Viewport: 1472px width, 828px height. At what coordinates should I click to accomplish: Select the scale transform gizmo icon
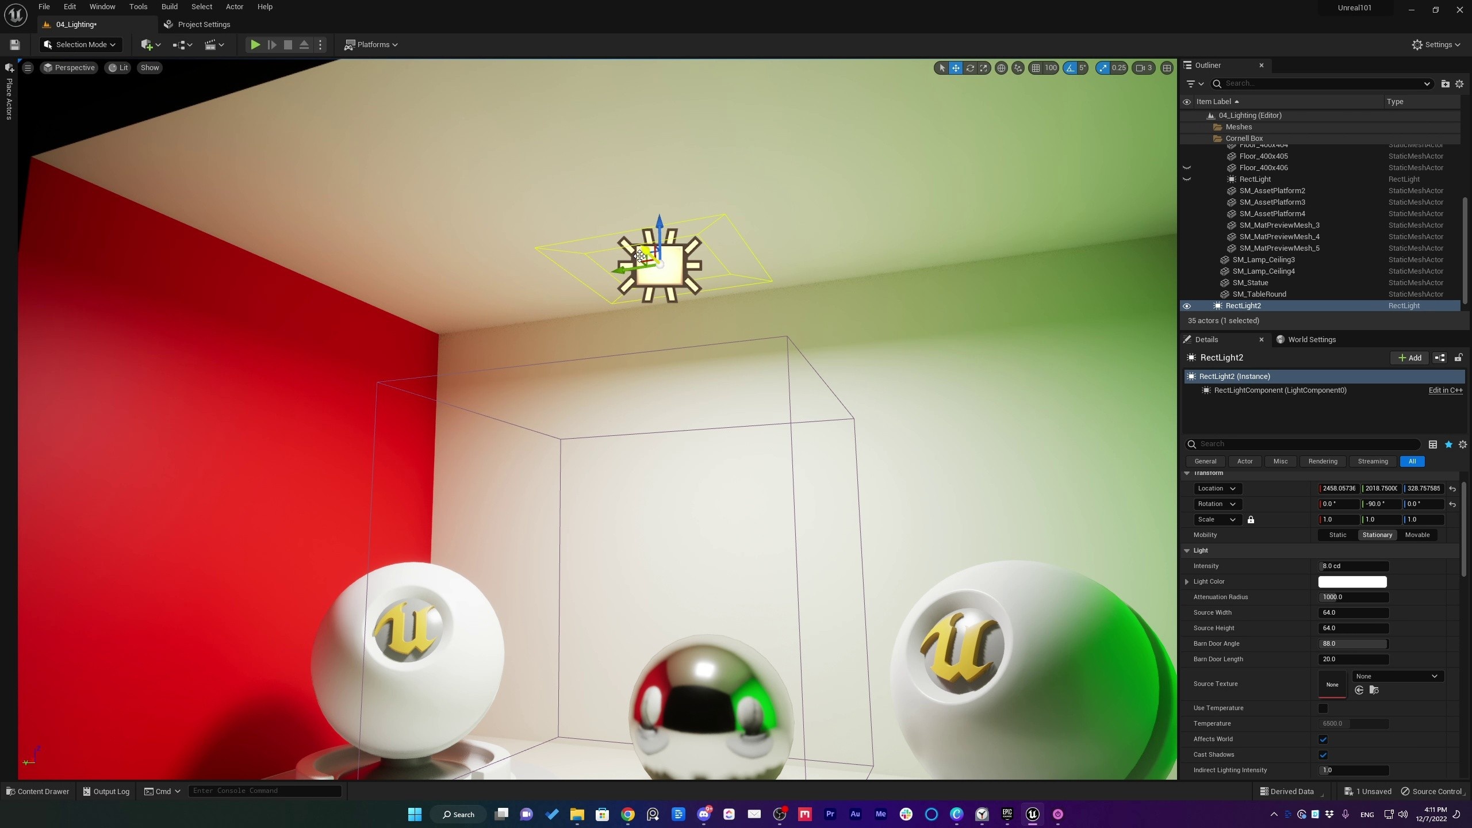pyautogui.click(x=984, y=68)
